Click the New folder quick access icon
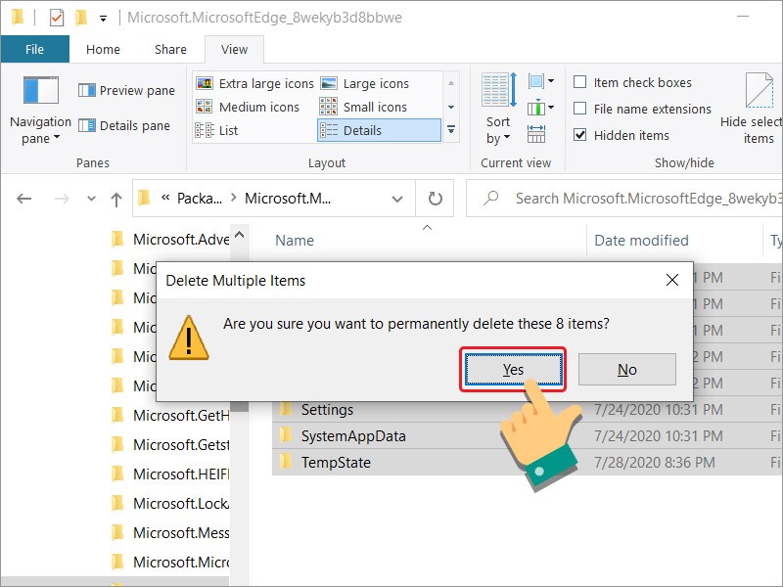The height and width of the screenshot is (587, 783). pyautogui.click(x=81, y=18)
